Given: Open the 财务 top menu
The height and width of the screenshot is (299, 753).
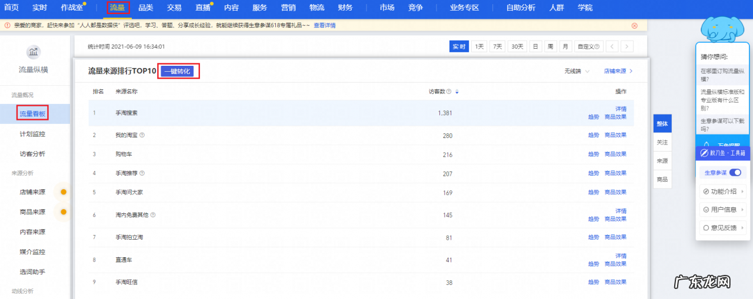Looking at the screenshot, I should (345, 8).
